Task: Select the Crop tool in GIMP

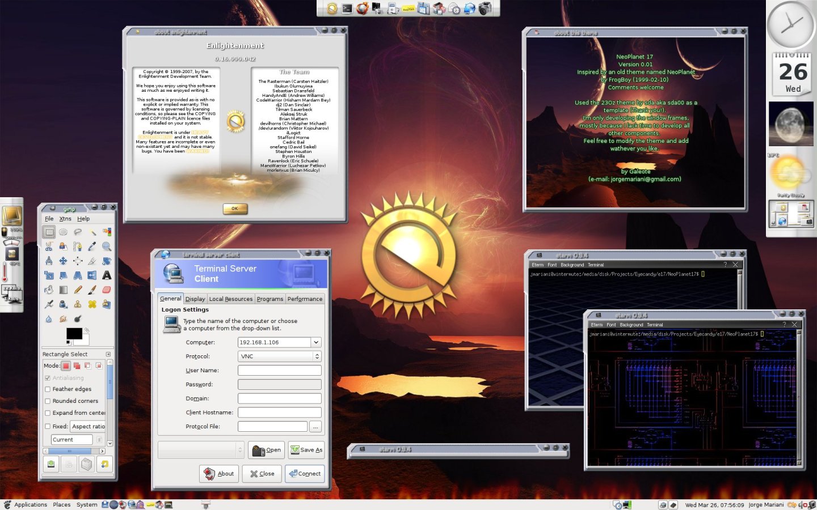Action: [92, 261]
